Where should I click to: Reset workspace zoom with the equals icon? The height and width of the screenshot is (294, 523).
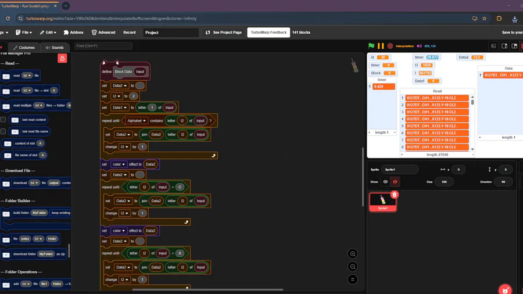[x=353, y=279]
